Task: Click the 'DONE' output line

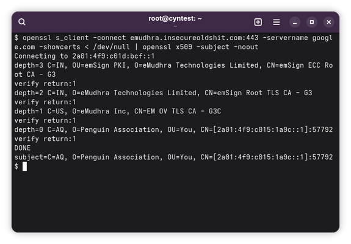Action: coord(23,148)
